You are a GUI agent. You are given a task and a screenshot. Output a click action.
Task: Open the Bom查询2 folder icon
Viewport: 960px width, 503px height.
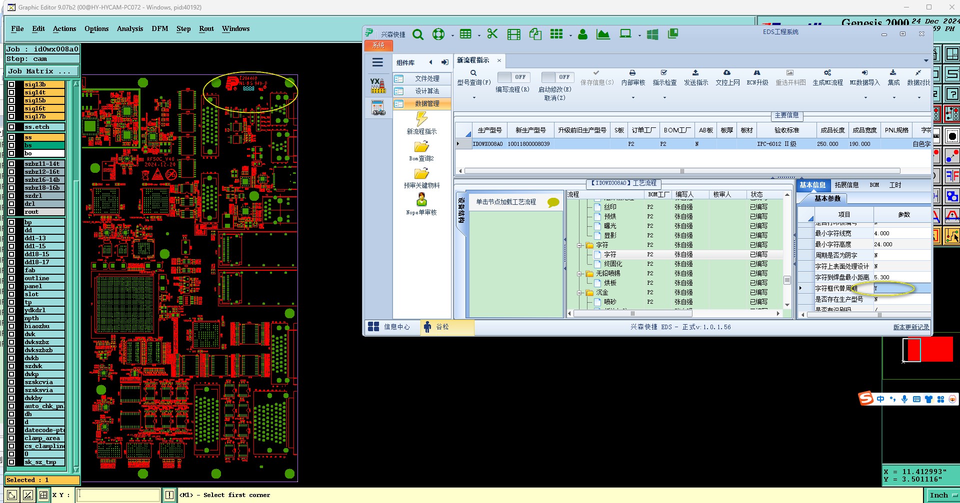tap(421, 147)
